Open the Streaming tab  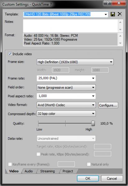[x=47, y=171]
